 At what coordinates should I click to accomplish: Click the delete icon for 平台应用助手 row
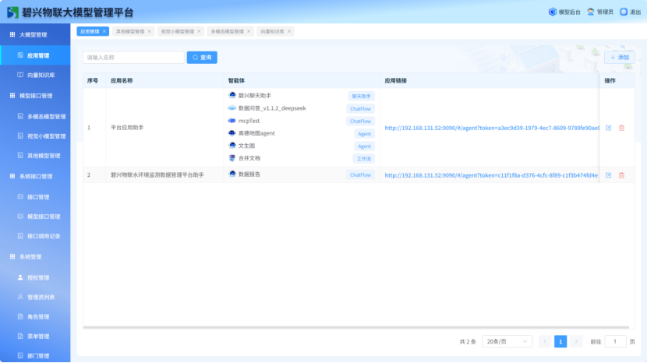621,128
